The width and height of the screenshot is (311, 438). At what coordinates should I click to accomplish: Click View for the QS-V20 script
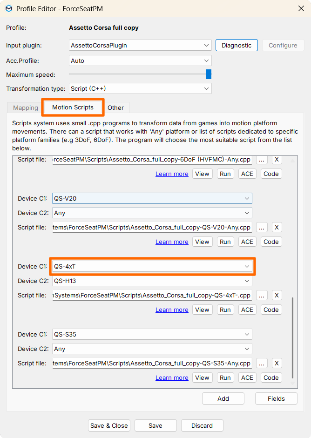203,242
